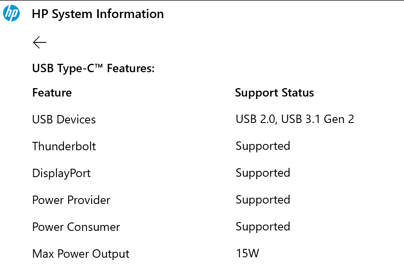
Task: Click the USB Type-C Features heading
Action: (x=93, y=68)
